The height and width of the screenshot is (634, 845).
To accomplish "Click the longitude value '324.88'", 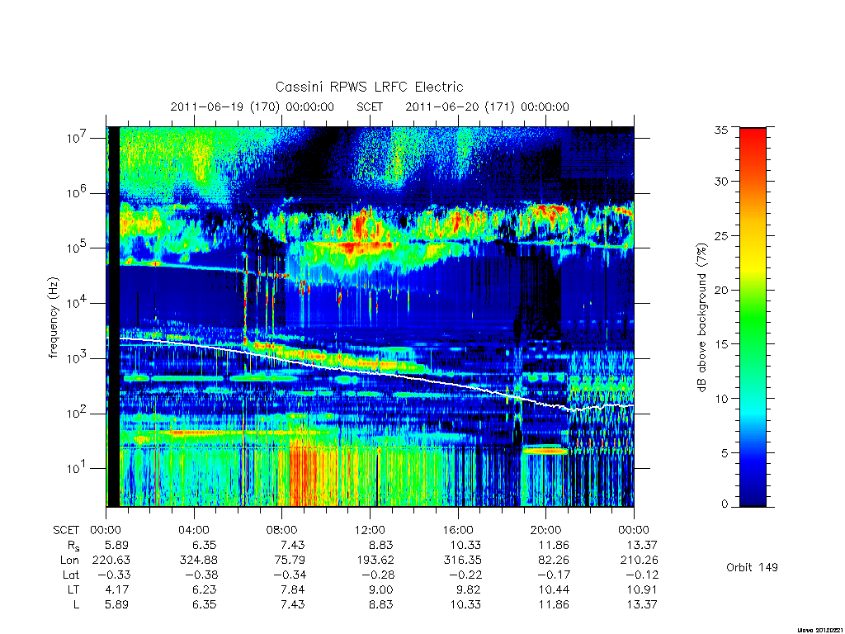I will (199, 561).
